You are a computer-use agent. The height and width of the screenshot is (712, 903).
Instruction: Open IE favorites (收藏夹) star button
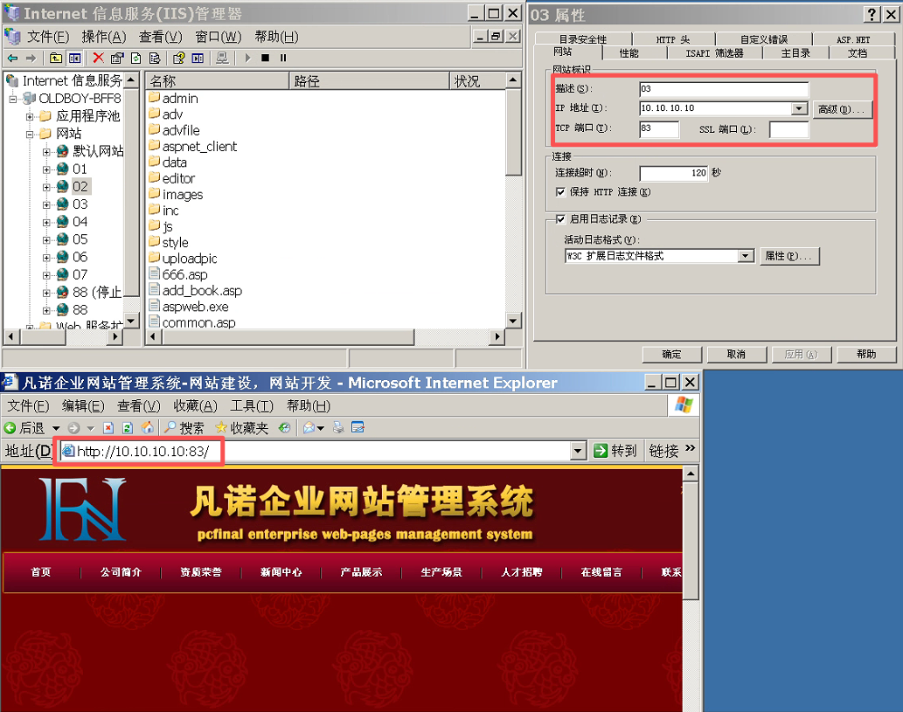pyautogui.click(x=241, y=428)
